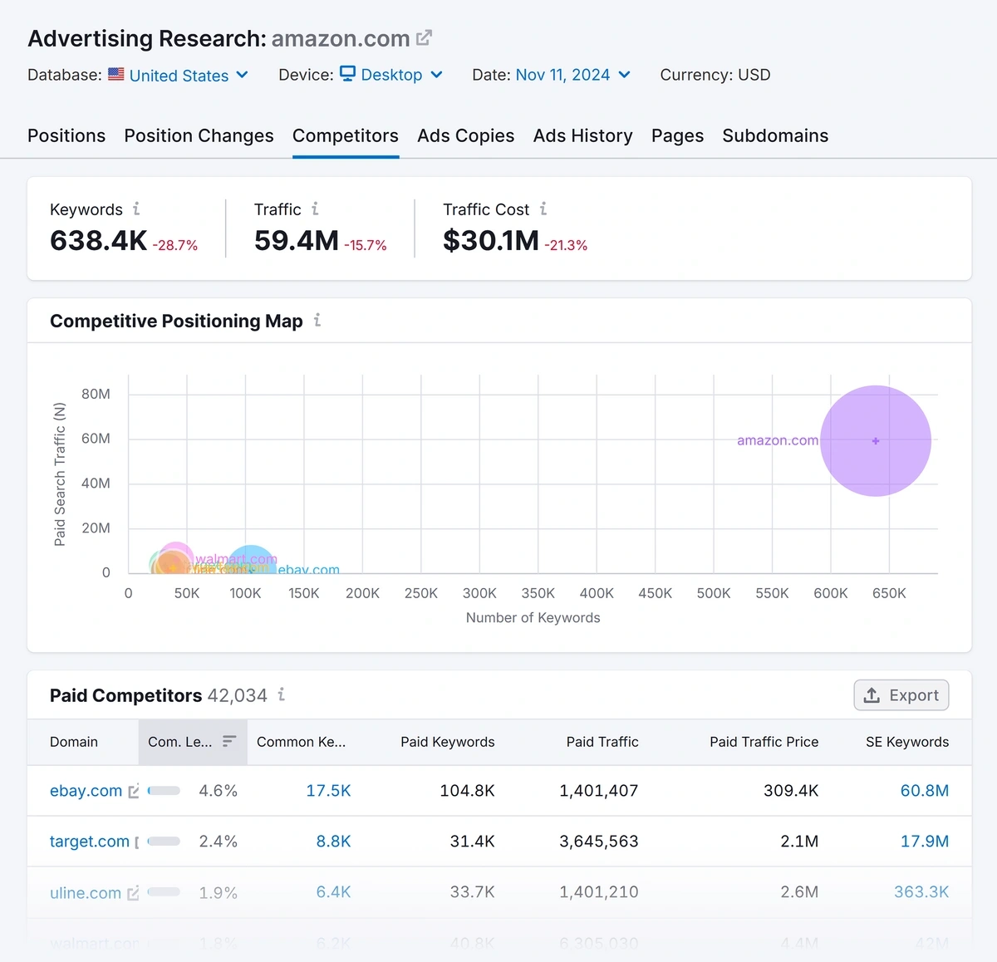Screen dimensions: 997x962
Task: Click target.com SE keywords 17.9M
Action: click(x=925, y=842)
